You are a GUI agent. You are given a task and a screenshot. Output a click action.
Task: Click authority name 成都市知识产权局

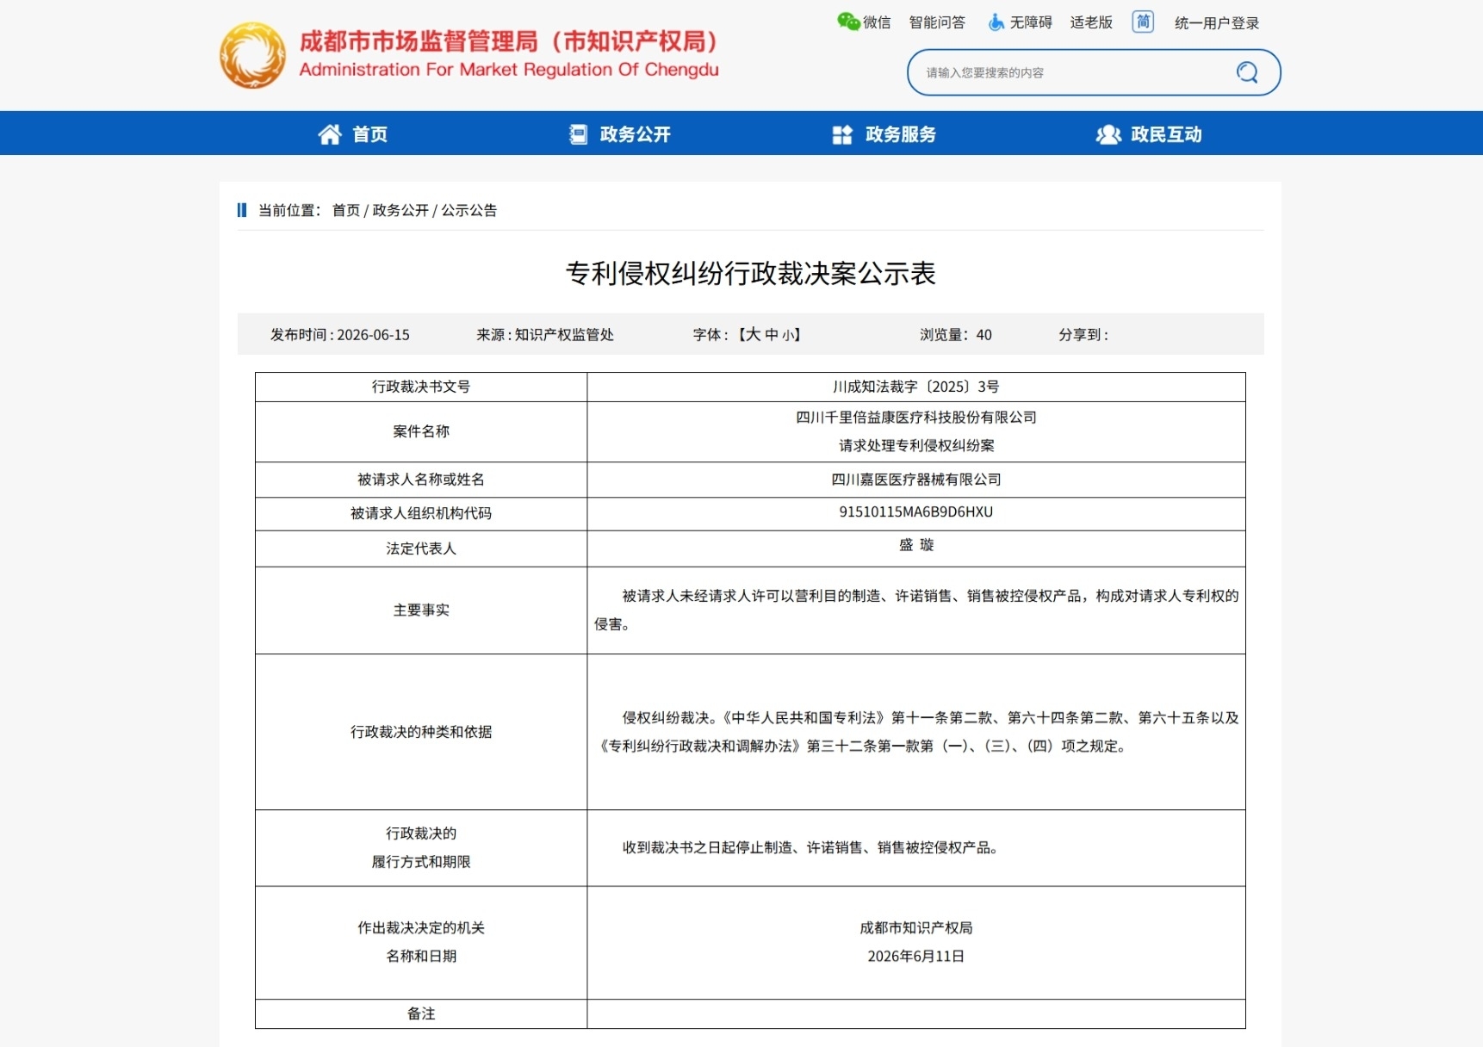[916, 928]
